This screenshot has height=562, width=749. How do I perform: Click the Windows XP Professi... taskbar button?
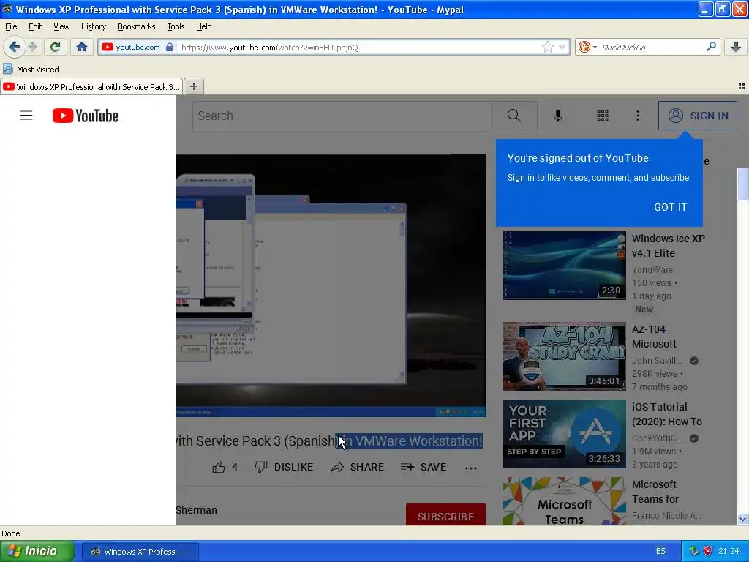(140, 552)
